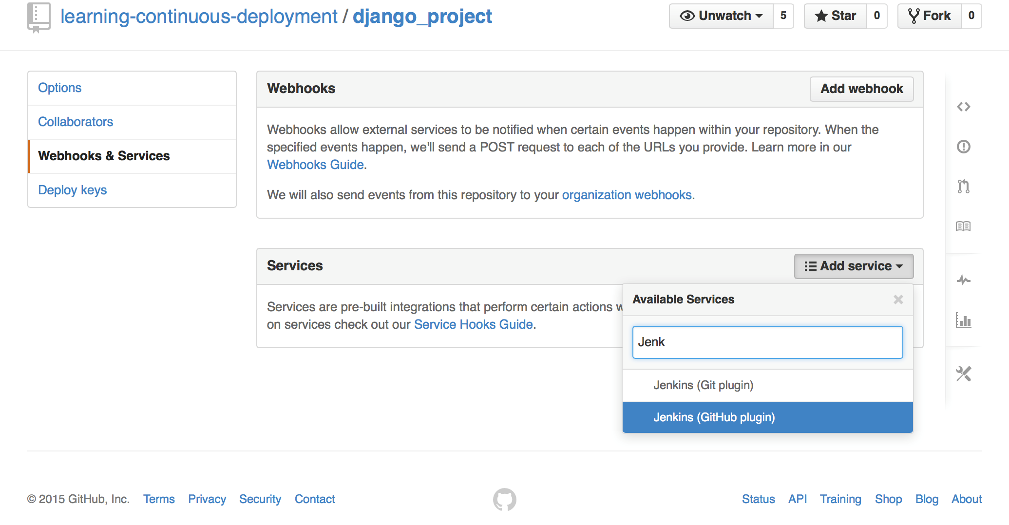This screenshot has height=525, width=1009.
Task: Open the Pull requests icon in sidebar
Action: pyautogui.click(x=963, y=187)
